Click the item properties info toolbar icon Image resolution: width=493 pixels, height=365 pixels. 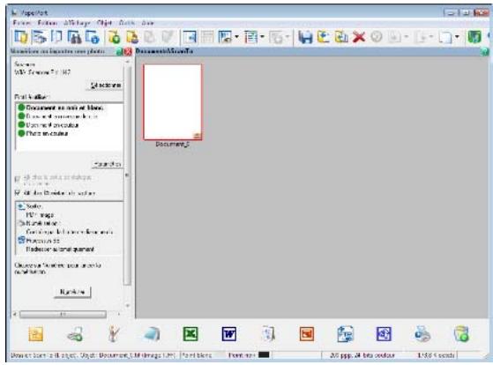tap(93, 37)
